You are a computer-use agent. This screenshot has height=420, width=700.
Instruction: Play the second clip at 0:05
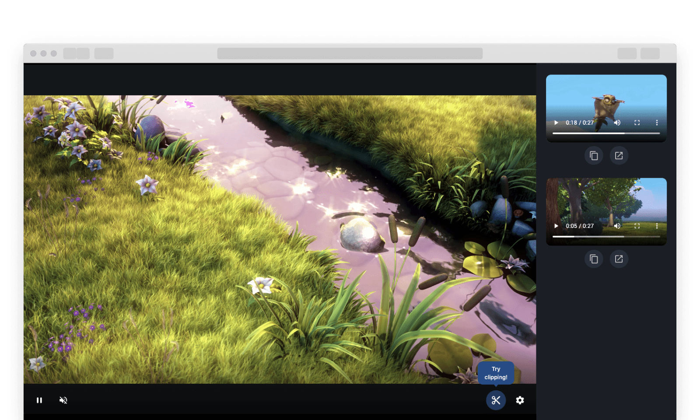click(x=556, y=226)
